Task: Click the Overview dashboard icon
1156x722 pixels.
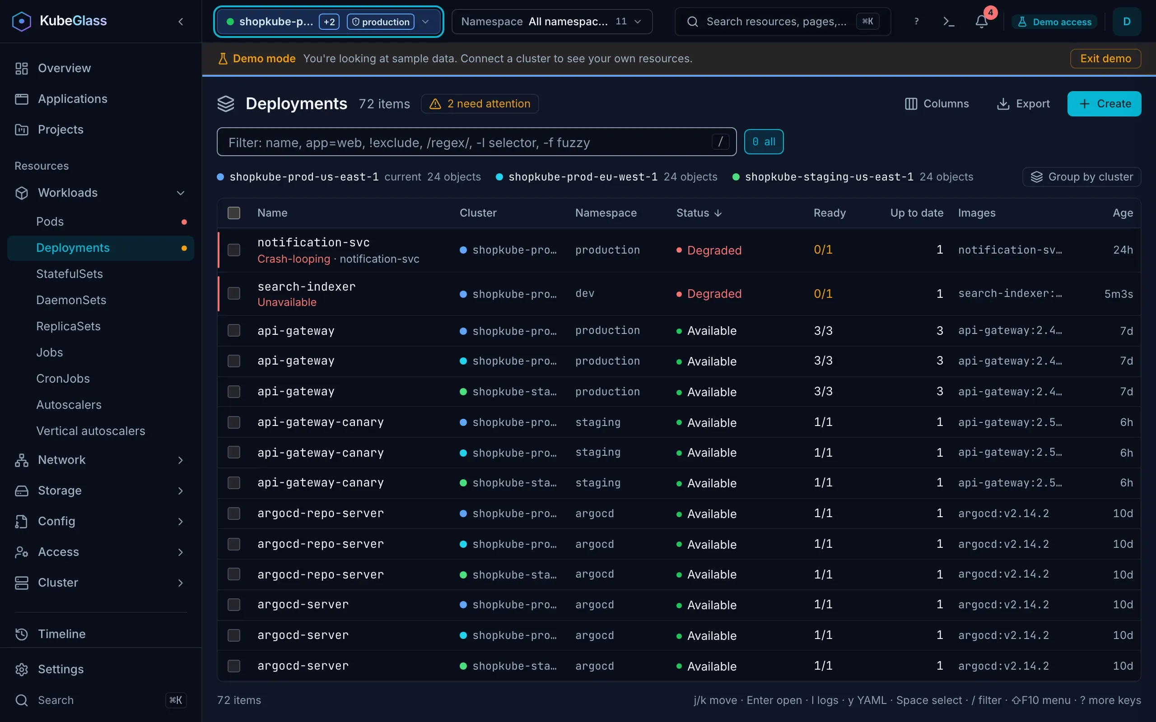Action: (x=22, y=68)
